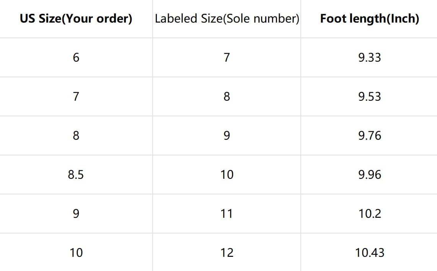Select the US size 7 cell
Viewport: 437px width, 271px height.
(x=76, y=96)
